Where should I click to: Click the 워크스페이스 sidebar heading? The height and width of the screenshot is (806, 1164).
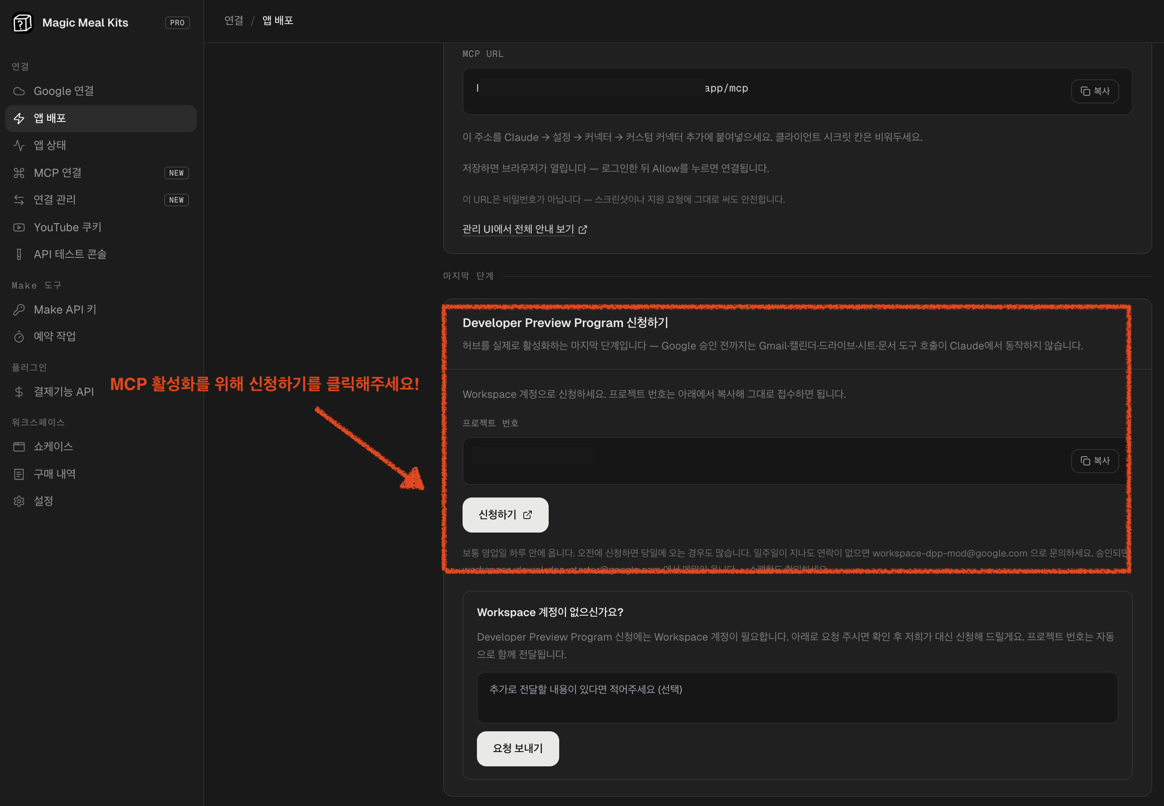click(x=38, y=423)
